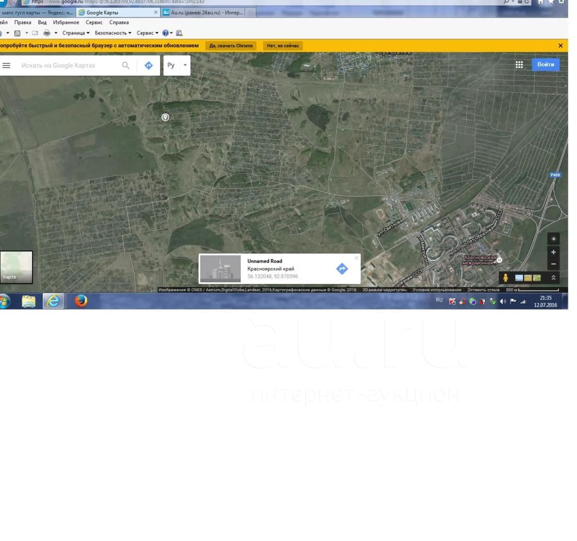Viewport: 577px width, 541px height.
Task: Open the network signal tray icon
Action: [523, 301]
